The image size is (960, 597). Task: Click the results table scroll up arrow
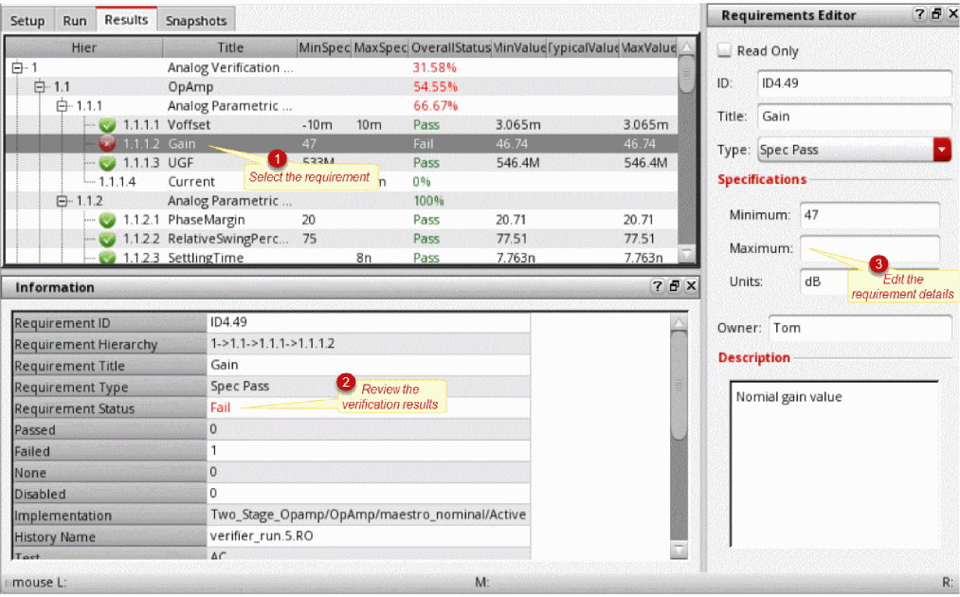(x=687, y=47)
